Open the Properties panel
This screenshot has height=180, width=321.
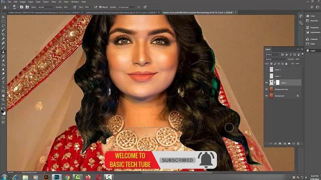[312, 27]
